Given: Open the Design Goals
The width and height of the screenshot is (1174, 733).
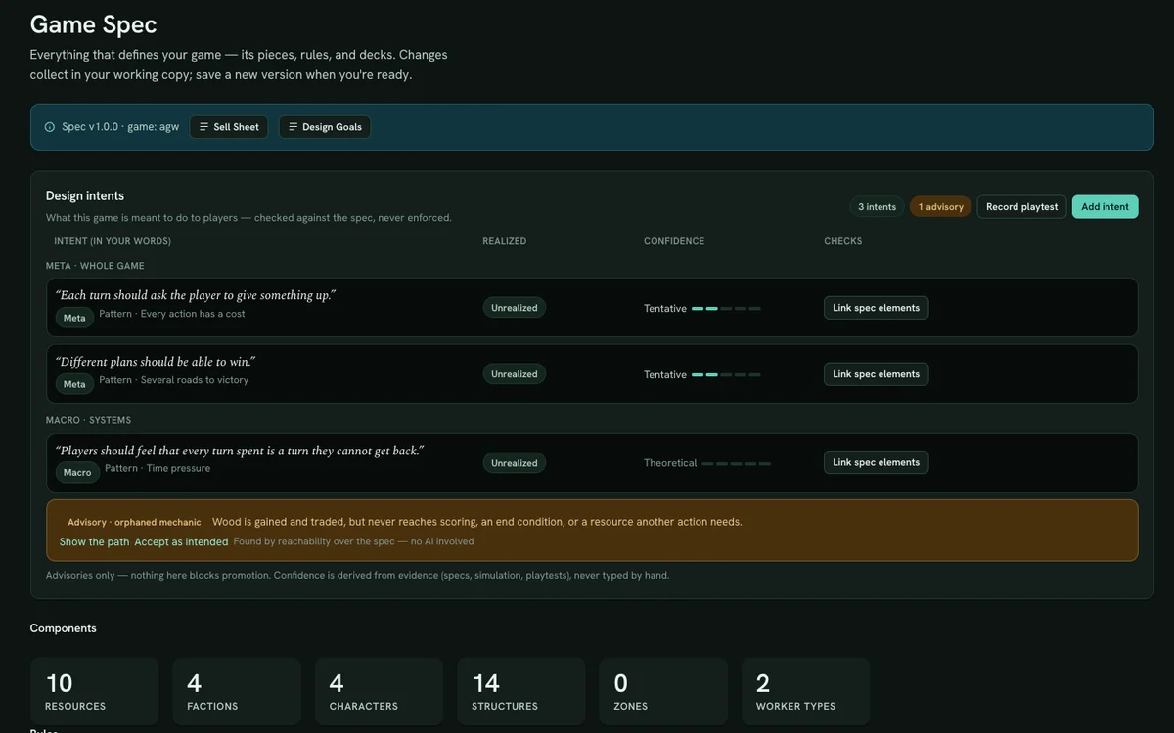Looking at the screenshot, I should pyautogui.click(x=325, y=127).
